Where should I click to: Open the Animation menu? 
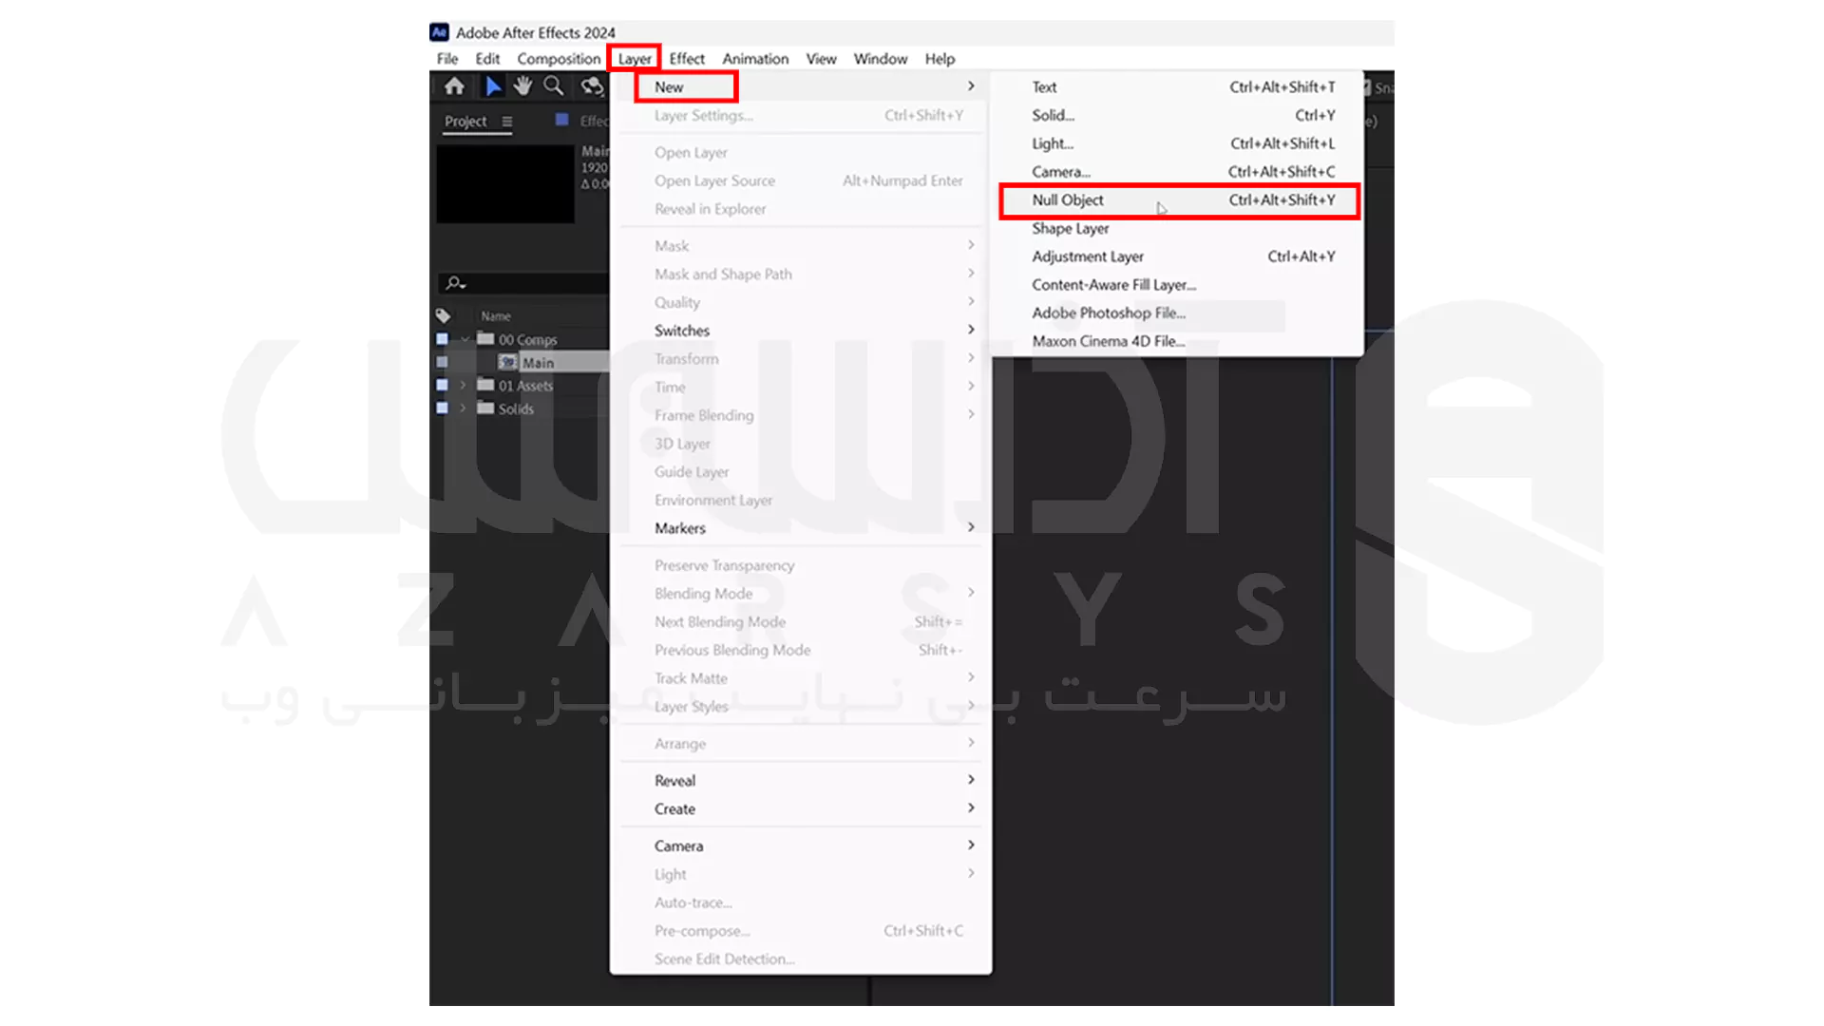755,59
